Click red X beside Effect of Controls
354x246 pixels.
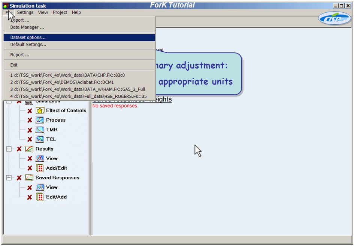pos(30,111)
